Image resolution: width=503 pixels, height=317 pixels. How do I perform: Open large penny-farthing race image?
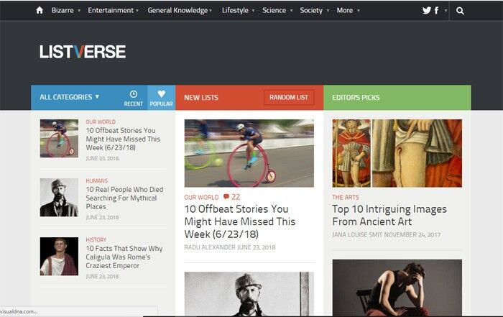coord(249,153)
